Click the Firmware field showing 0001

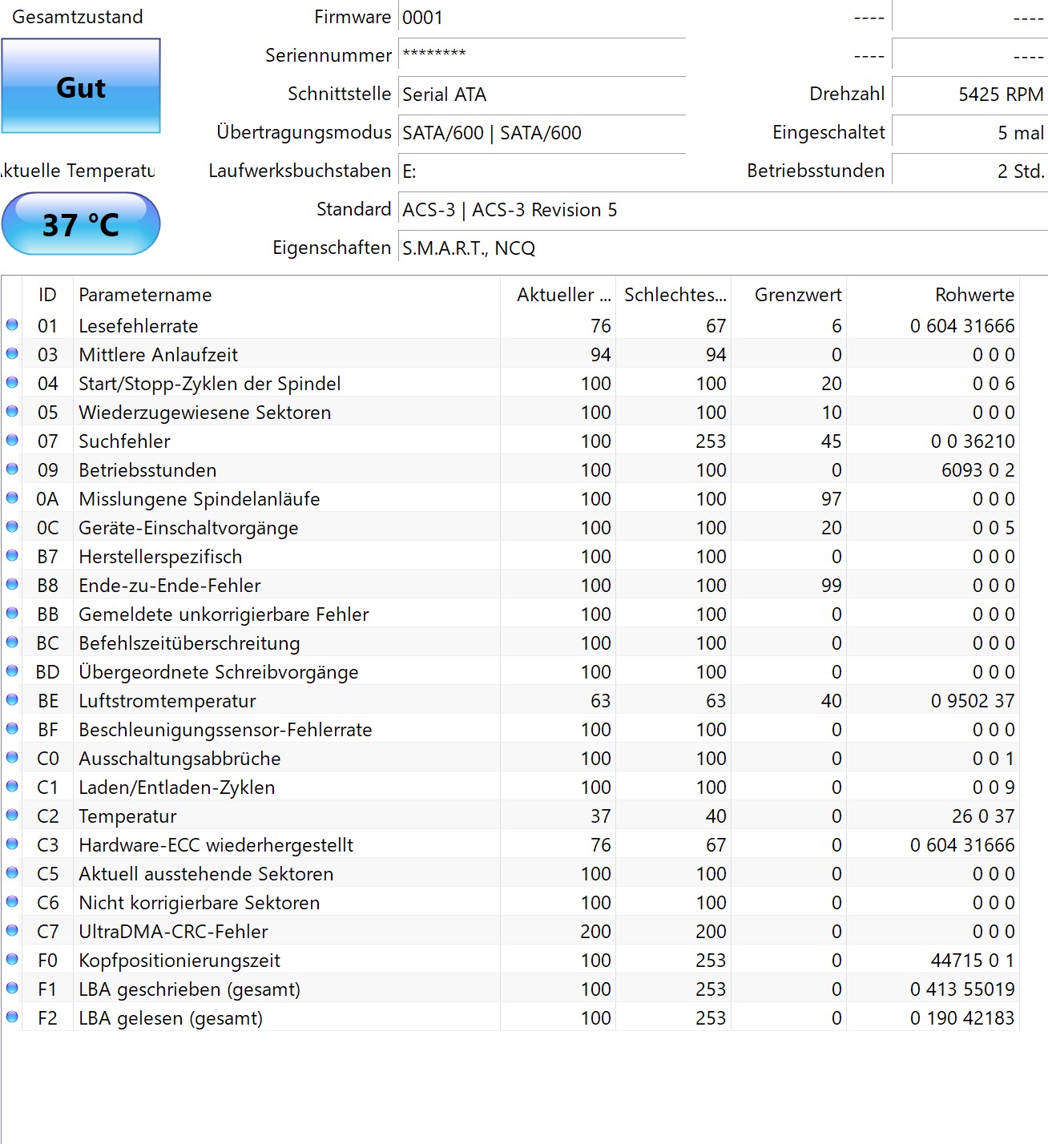click(x=542, y=18)
